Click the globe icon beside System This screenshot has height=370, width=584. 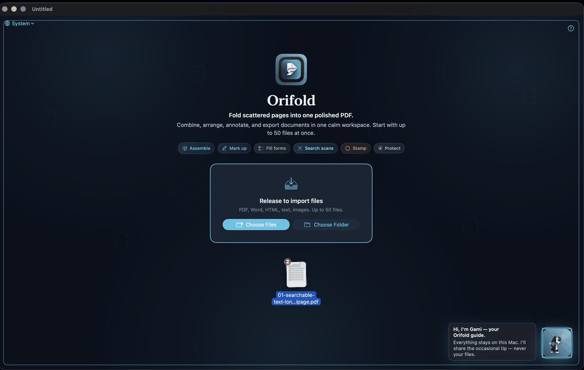[7, 23]
